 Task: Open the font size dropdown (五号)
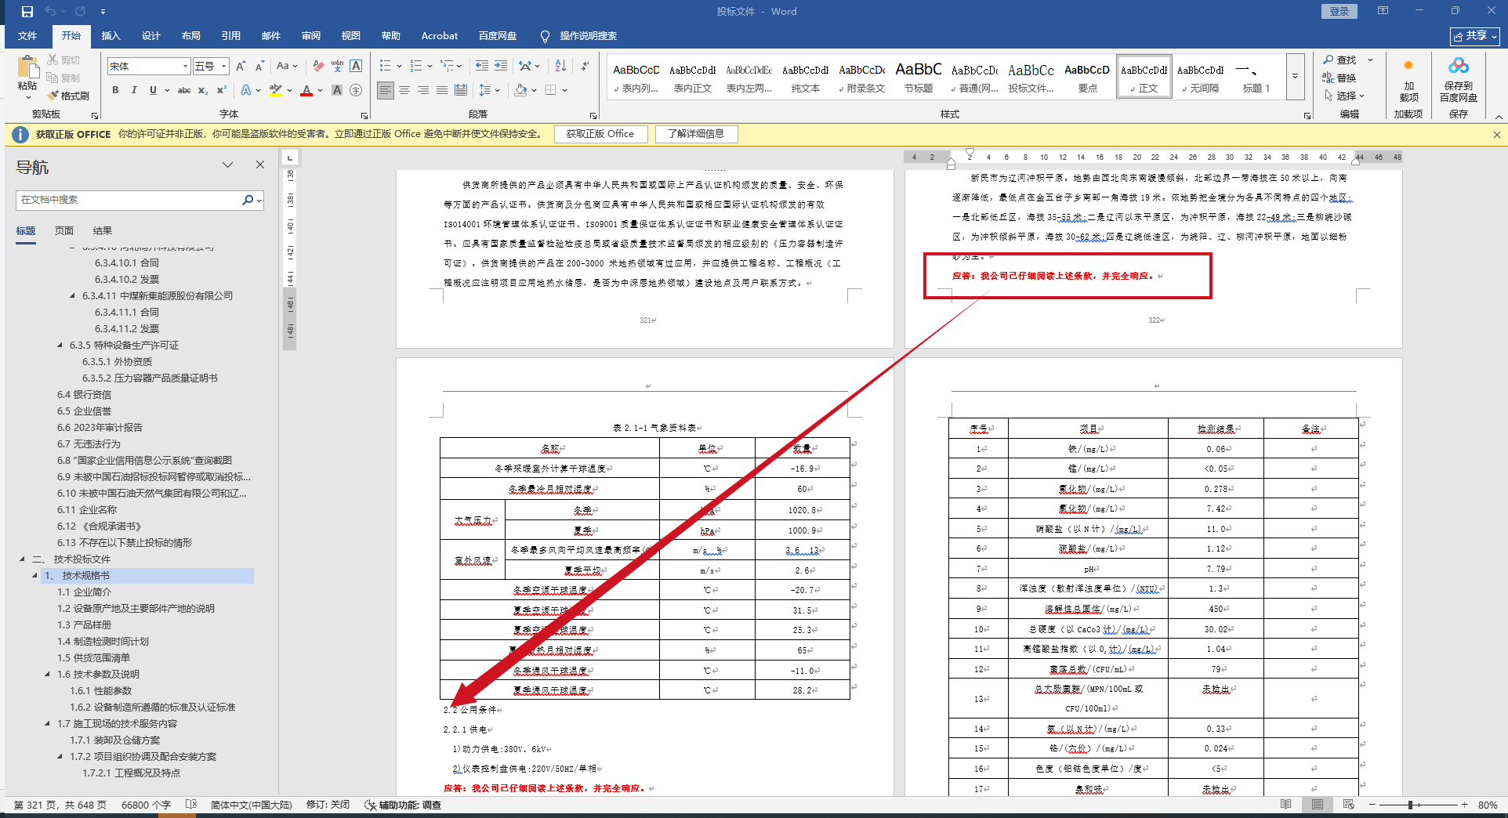click(223, 67)
